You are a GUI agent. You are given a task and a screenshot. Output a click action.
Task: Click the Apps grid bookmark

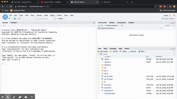5,10
